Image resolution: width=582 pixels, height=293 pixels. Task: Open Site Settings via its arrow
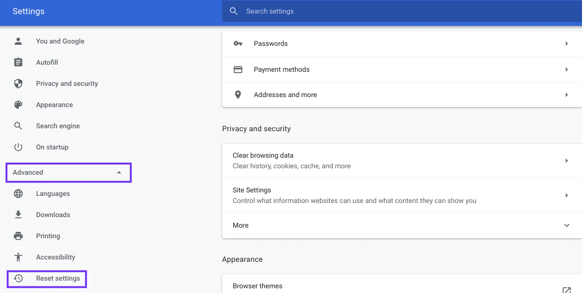(566, 195)
